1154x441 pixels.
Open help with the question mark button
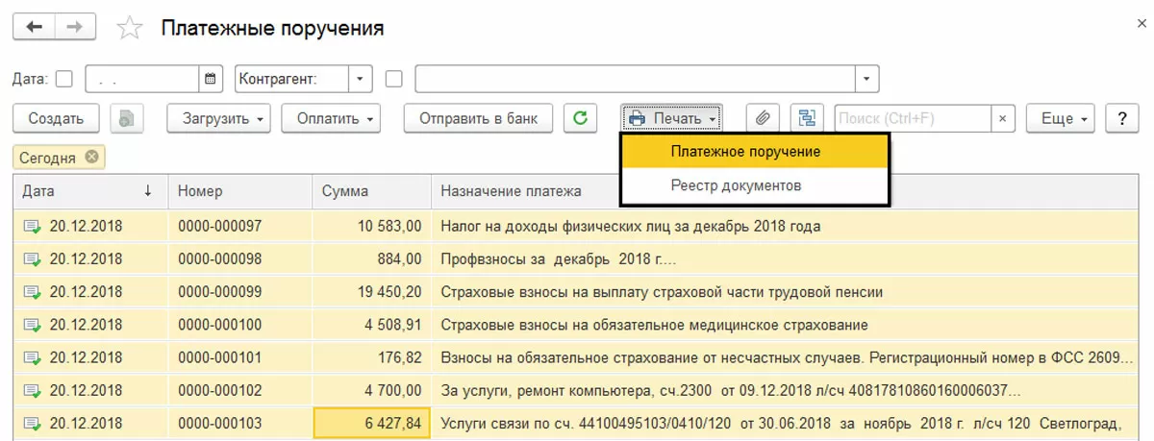click(1122, 118)
